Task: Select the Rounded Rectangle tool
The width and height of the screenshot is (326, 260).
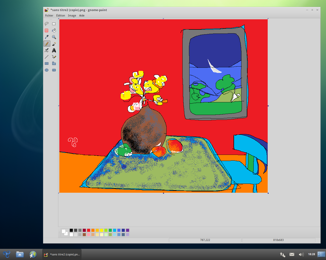Action: pyautogui.click(x=54, y=70)
